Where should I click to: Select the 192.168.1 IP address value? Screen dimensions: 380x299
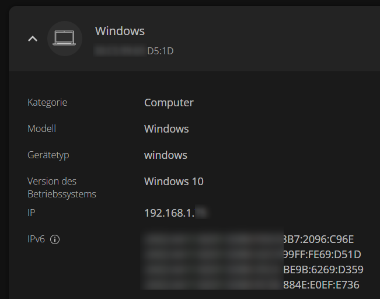(175, 213)
